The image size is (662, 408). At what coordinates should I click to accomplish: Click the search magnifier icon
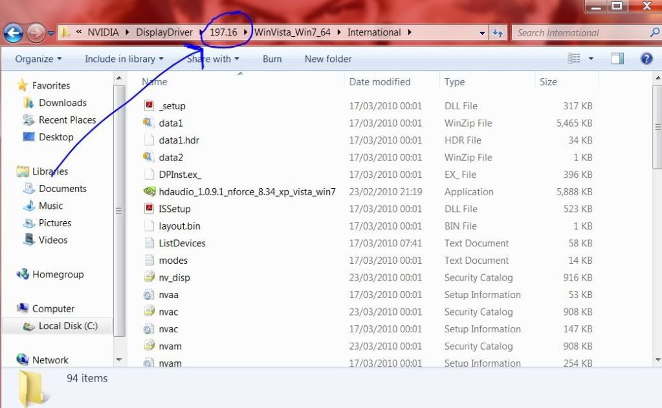654,32
